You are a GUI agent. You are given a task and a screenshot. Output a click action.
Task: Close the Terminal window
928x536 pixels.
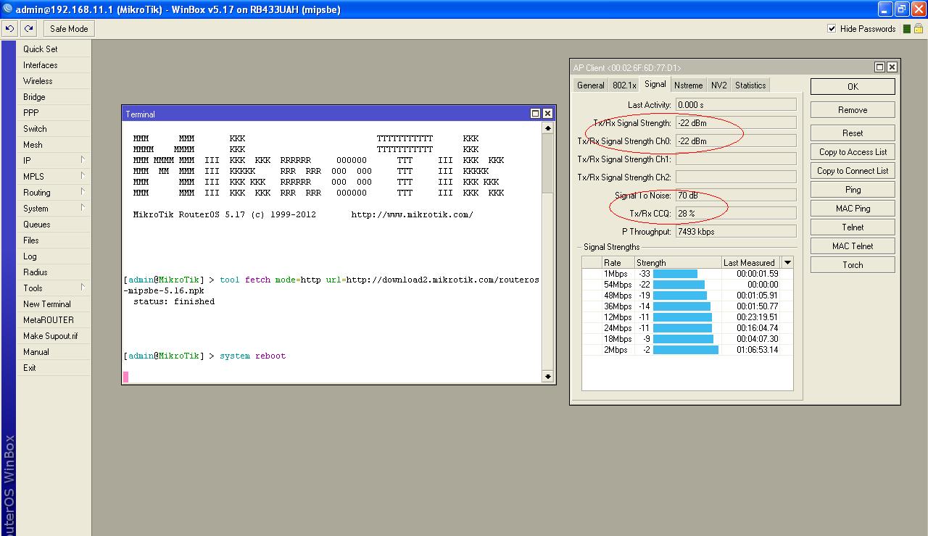(547, 114)
